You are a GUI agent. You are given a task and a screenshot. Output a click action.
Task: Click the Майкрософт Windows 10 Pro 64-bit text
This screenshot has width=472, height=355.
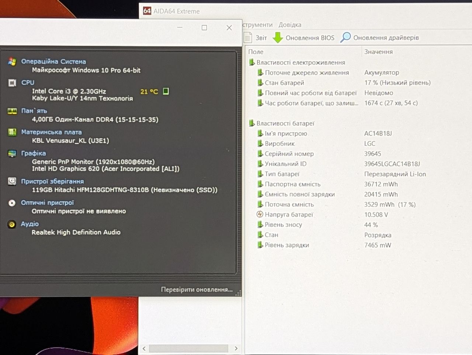pos(86,70)
